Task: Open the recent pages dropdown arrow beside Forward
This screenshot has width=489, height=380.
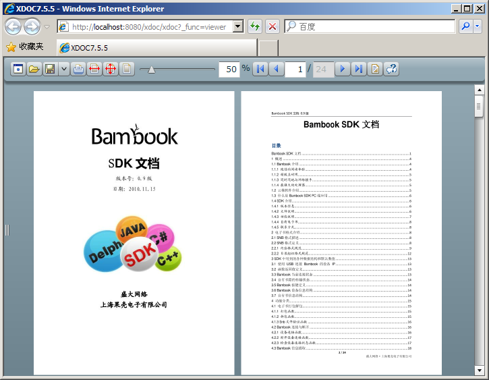Action: pyautogui.click(x=47, y=27)
